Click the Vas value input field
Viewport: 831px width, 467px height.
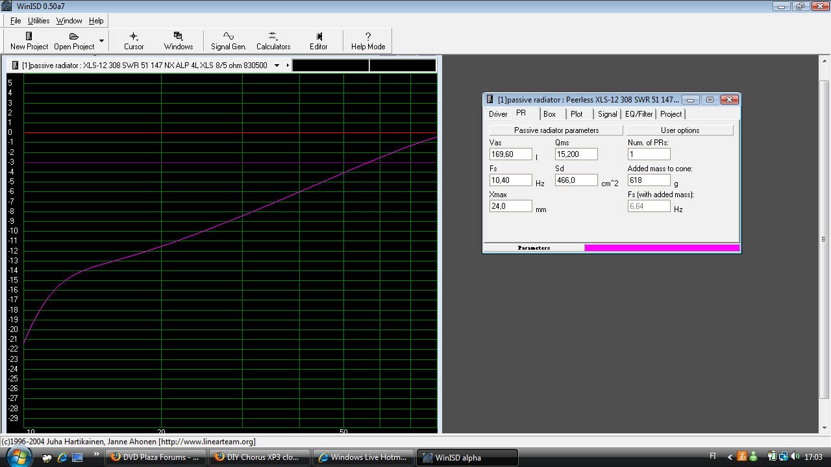(x=510, y=154)
